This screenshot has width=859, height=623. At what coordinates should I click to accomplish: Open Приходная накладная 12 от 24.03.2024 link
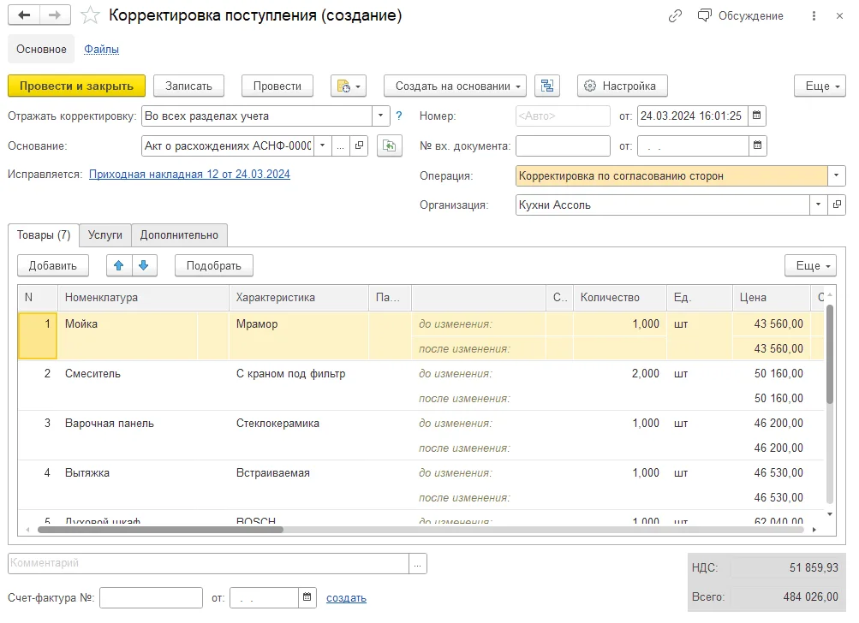tap(189, 174)
